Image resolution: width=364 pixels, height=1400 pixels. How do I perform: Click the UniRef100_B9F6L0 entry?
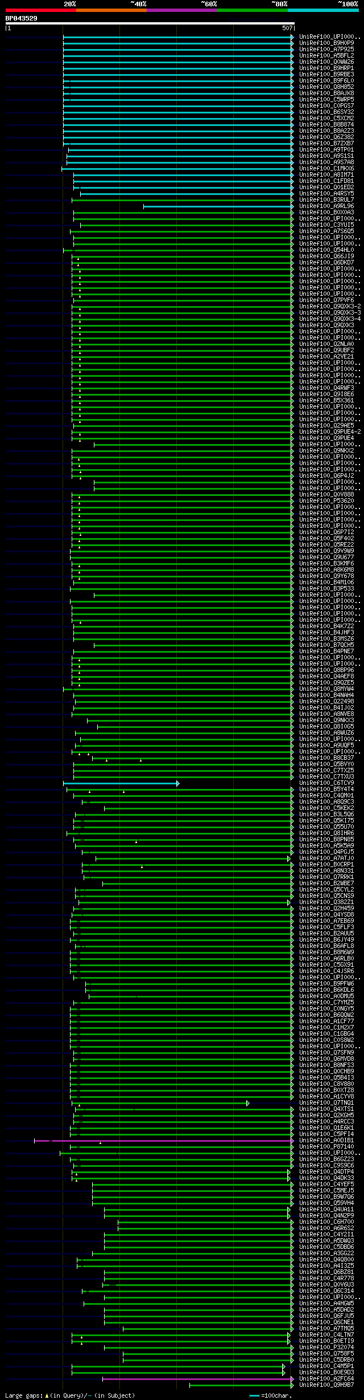click(x=326, y=80)
